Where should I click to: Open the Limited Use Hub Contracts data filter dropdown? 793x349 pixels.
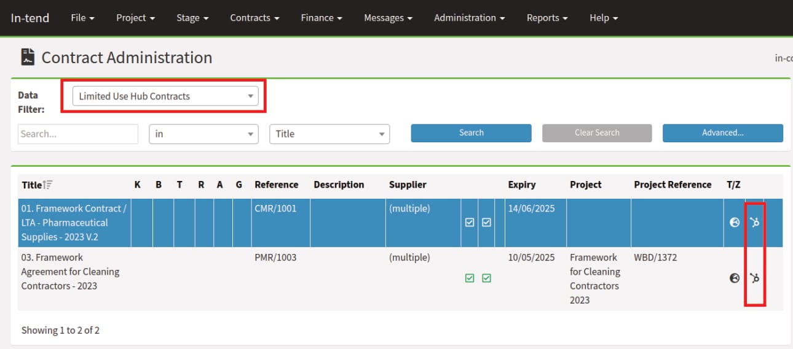[165, 96]
